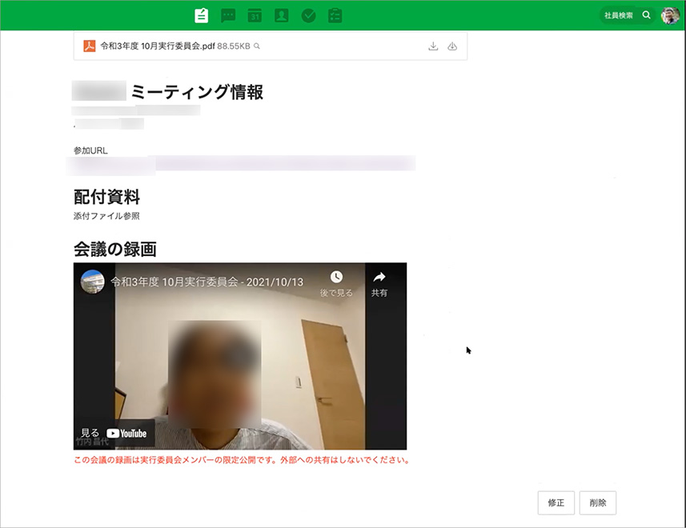Click the 削除 delete button

click(597, 503)
